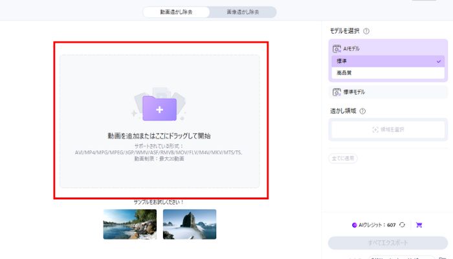Open help icon beside モデルを選択
The height and width of the screenshot is (259, 453).
(x=366, y=30)
